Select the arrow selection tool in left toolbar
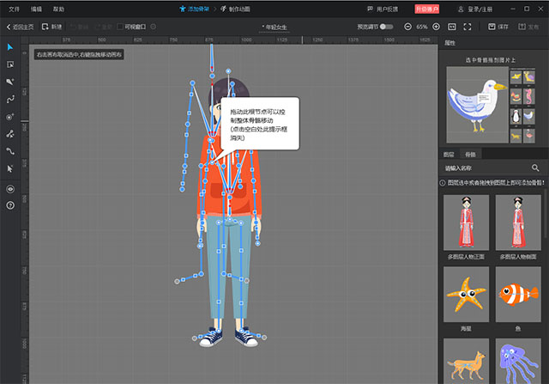549x384 pixels. (x=10, y=46)
